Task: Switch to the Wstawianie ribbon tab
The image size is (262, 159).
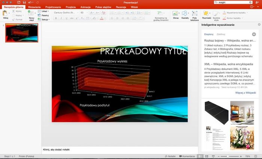Action: point(34,7)
